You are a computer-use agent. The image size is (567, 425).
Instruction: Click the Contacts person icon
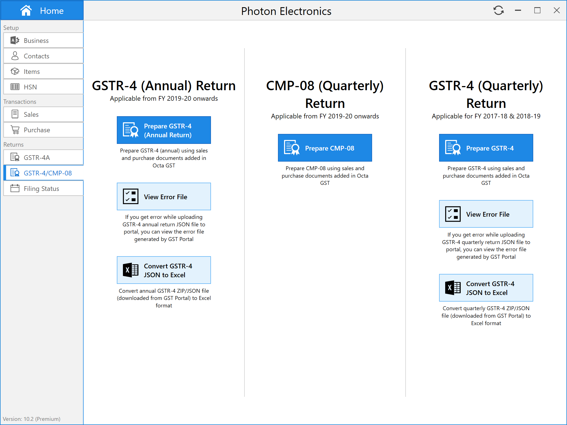pyautogui.click(x=15, y=56)
